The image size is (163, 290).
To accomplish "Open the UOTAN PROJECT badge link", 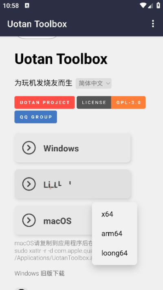I will [44, 102].
